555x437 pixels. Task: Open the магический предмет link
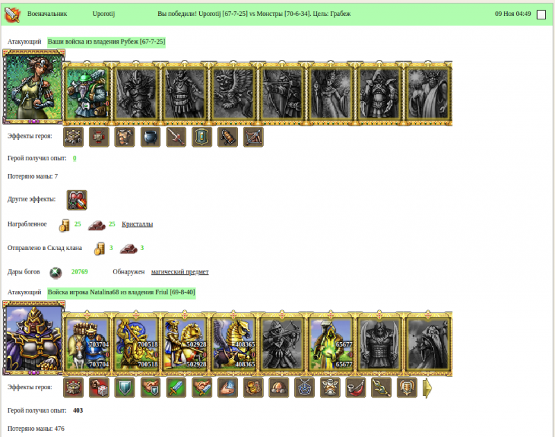pyautogui.click(x=180, y=271)
